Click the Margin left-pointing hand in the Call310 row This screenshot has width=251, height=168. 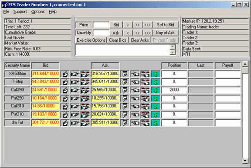point(145,107)
